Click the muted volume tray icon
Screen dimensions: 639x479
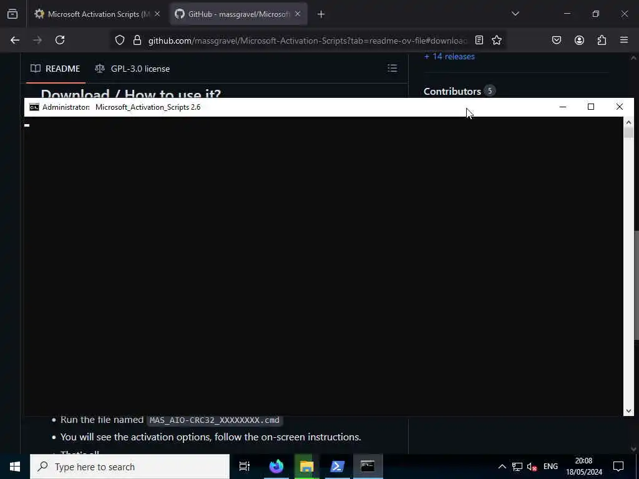(532, 467)
